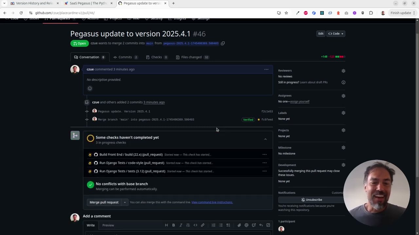Screen dimensions: 419x235
Task: Insert unordered list in comment editor
Action: click(x=221, y=225)
